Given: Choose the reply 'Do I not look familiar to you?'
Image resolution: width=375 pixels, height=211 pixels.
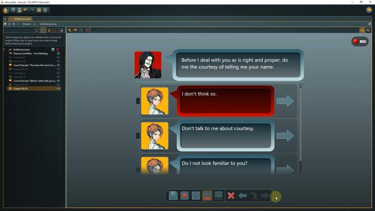Looking at the screenshot, I should (x=225, y=165).
